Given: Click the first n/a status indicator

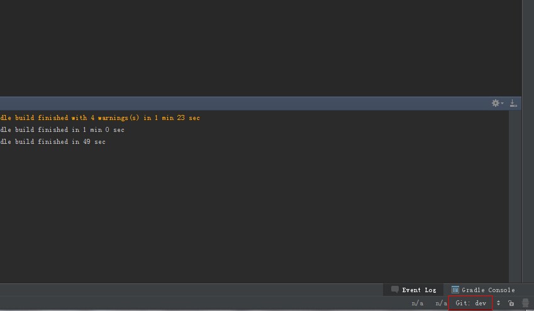Looking at the screenshot, I should (417, 303).
